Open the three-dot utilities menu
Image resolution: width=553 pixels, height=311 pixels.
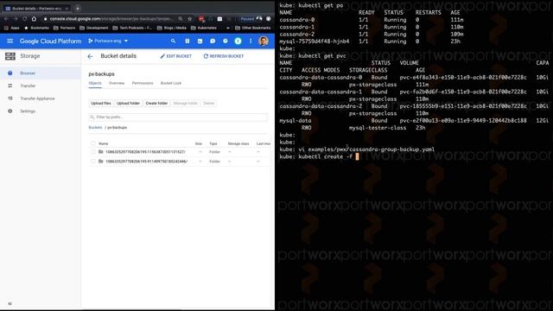click(x=251, y=41)
